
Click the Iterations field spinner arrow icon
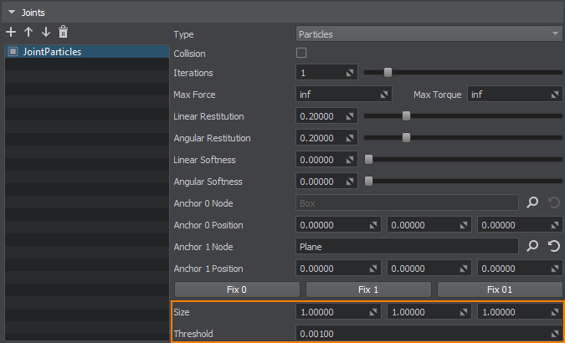click(x=350, y=73)
